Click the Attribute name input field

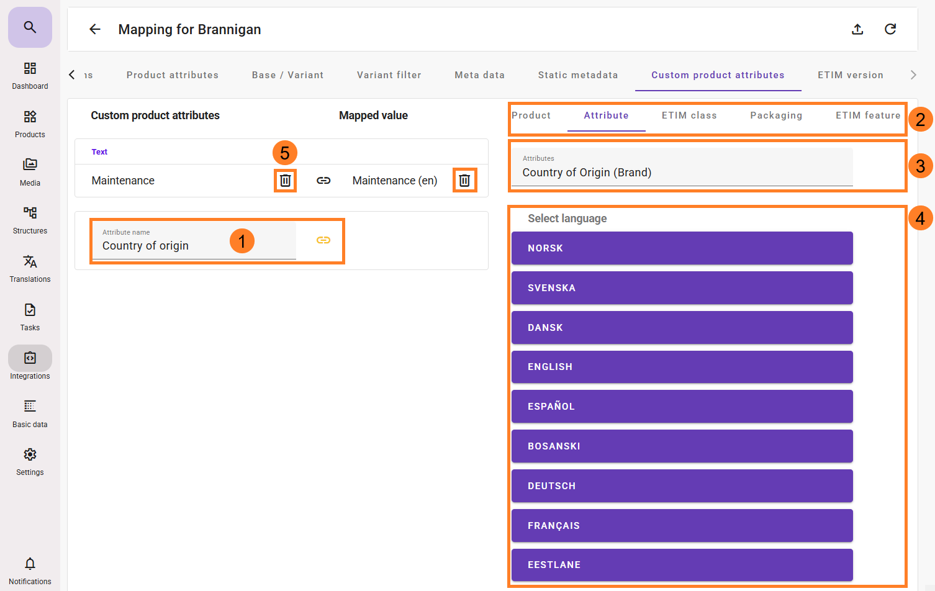pos(194,241)
